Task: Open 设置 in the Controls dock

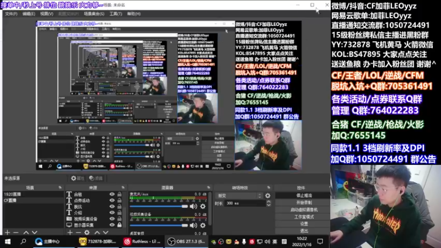Action: tap(304, 224)
